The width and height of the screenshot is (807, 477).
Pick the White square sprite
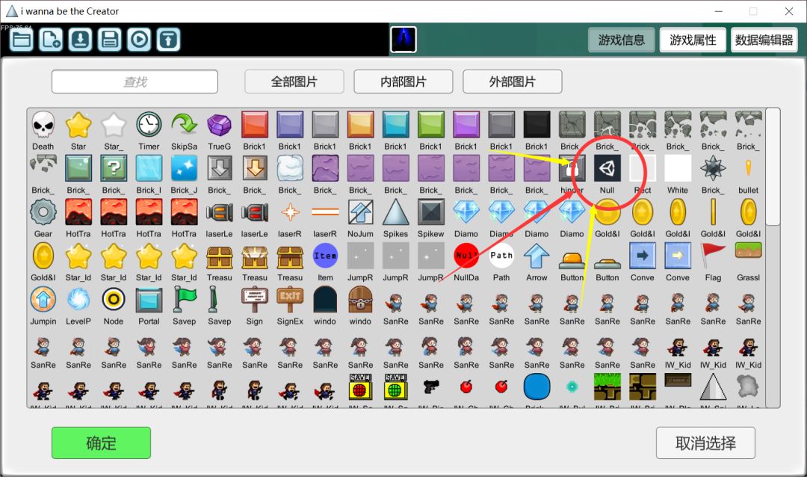[x=678, y=168]
